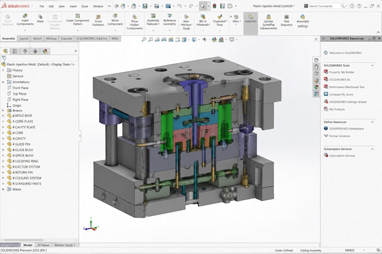The image size is (382, 254).
Task: Open the File menu
Action: click(x=42, y=6)
